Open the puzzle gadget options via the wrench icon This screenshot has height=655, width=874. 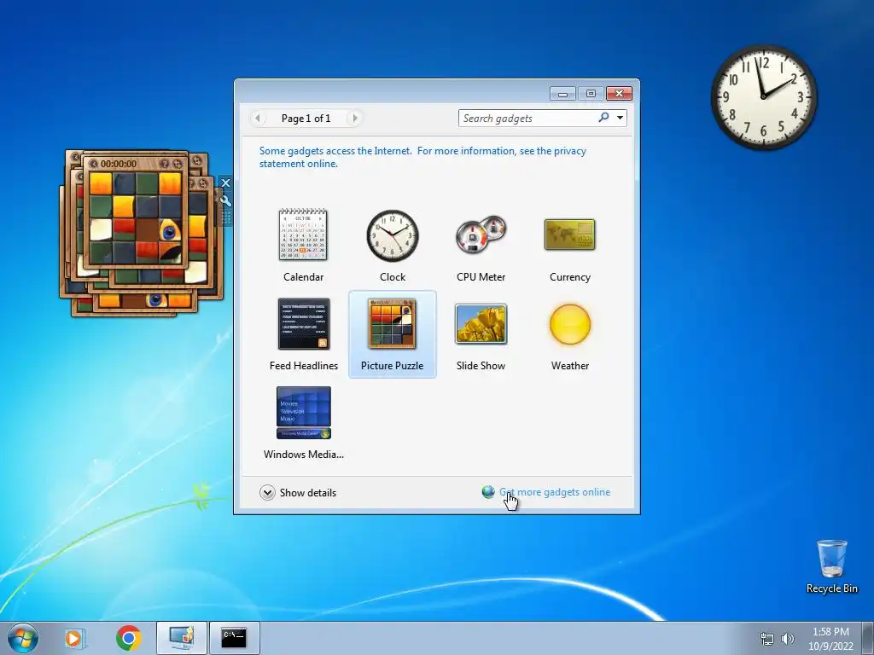point(225,200)
